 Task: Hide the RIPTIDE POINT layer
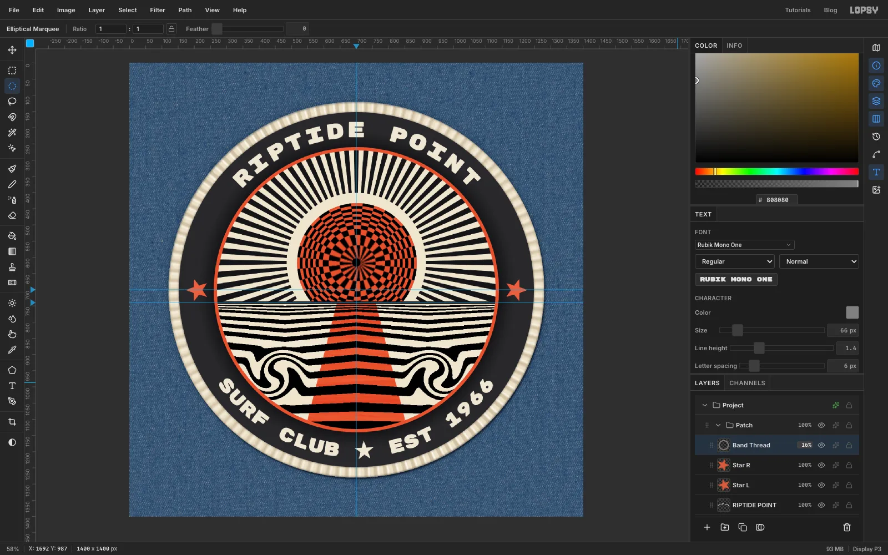[821, 505]
